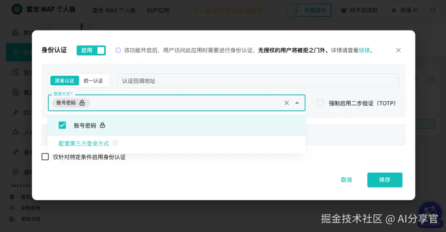
Task: Check 仅针对特定条件启用身份认证 checkbox
Action: click(45, 157)
